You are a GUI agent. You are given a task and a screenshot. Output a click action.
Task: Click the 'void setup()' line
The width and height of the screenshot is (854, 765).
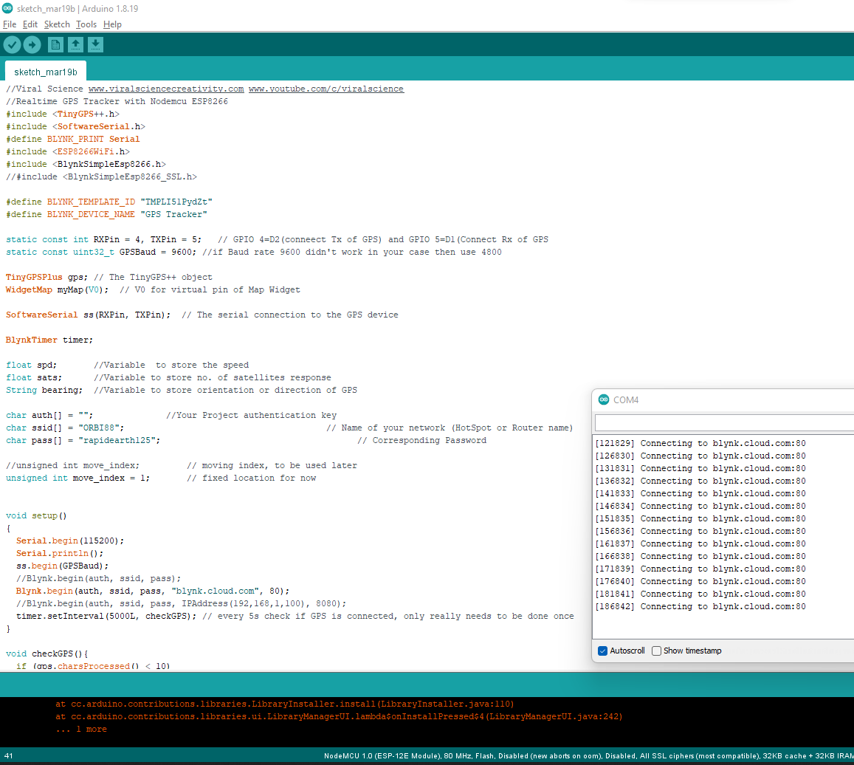click(x=36, y=515)
